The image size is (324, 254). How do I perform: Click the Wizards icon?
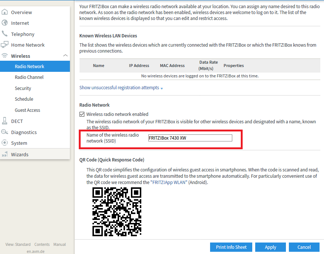click(x=4, y=154)
